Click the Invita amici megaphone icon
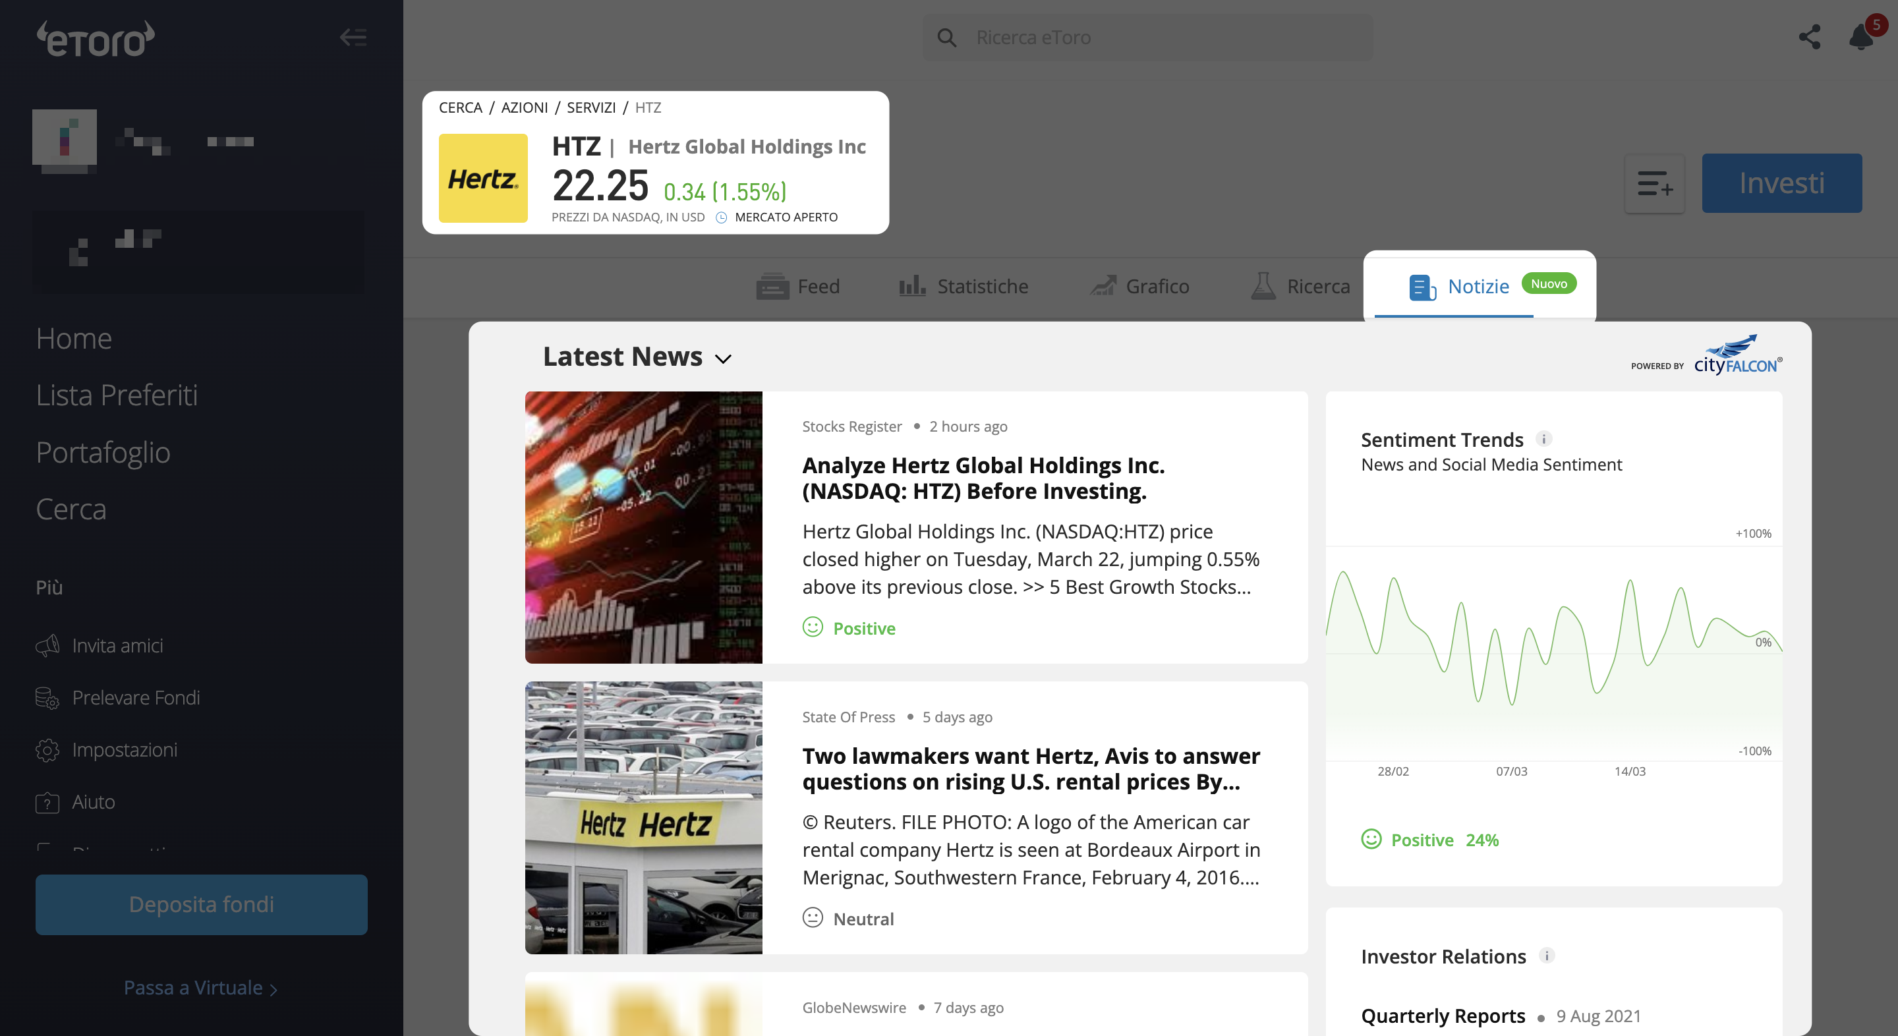 point(47,645)
